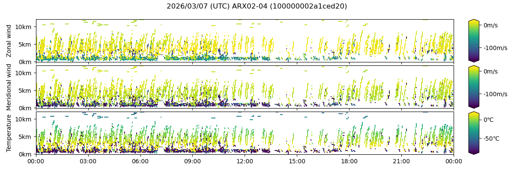The height and width of the screenshot is (171, 514).
Task: Click the 09:00 time tick label
Action: (192, 161)
